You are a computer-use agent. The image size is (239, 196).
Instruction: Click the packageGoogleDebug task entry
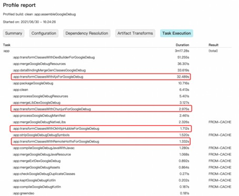pos(33,83)
